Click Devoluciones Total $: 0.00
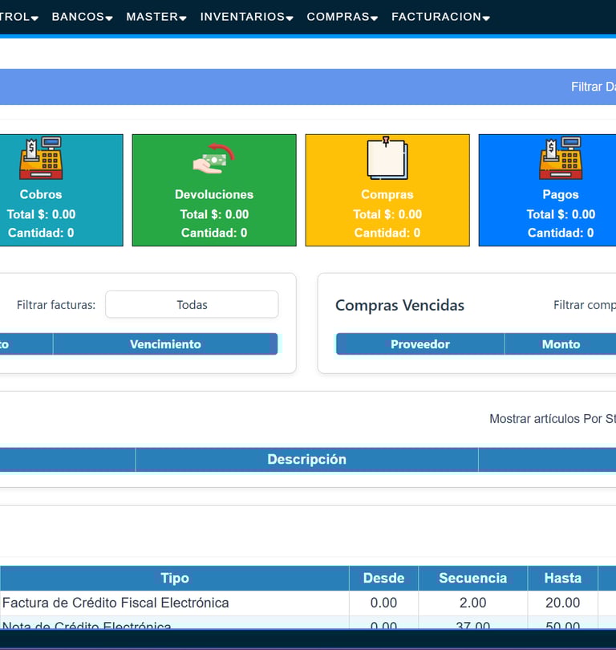The height and width of the screenshot is (650, 616). coord(214,214)
